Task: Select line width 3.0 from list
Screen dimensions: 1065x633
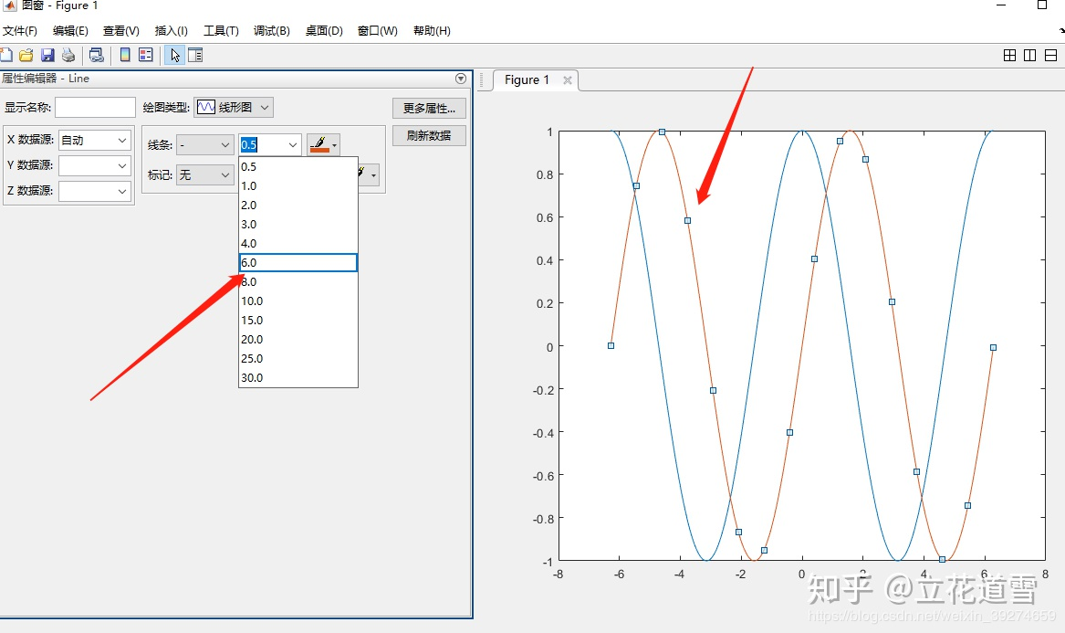Action: [x=298, y=224]
